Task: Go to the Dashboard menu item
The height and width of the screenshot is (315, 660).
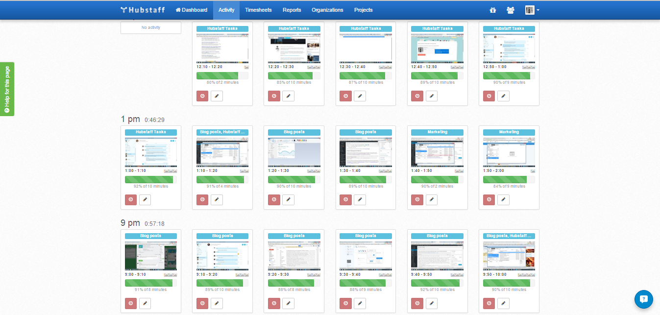Action: (x=191, y=10)
